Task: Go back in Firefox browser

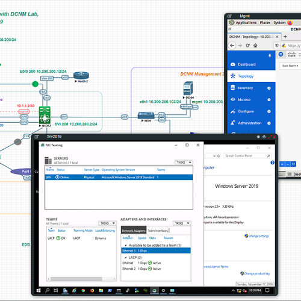Action: coord(232,46)
